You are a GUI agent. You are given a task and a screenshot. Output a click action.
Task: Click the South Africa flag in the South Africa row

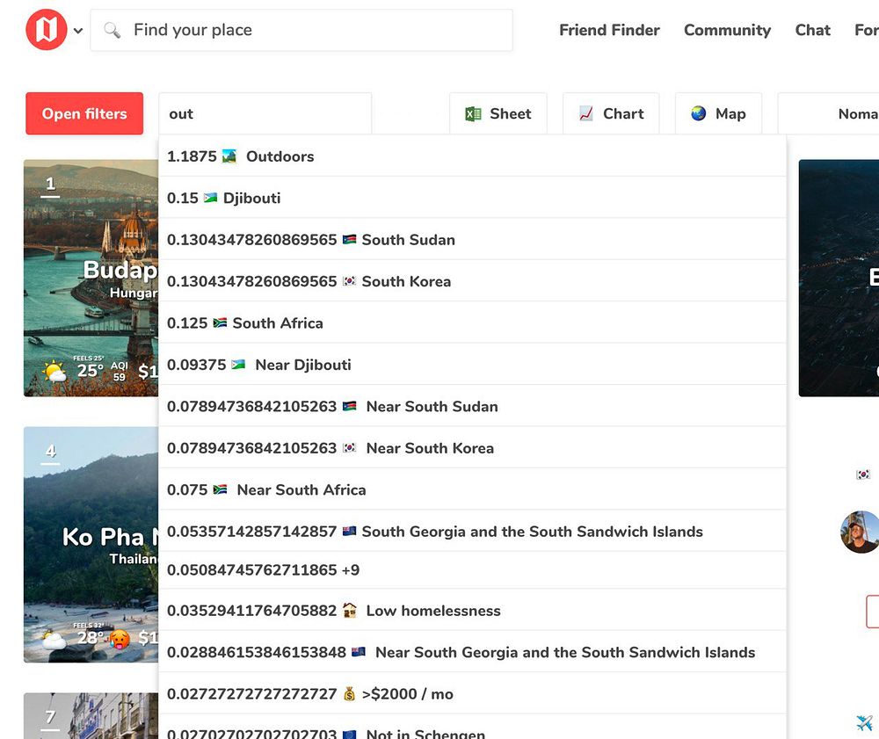pyautogui.click(x=220, y=322)
